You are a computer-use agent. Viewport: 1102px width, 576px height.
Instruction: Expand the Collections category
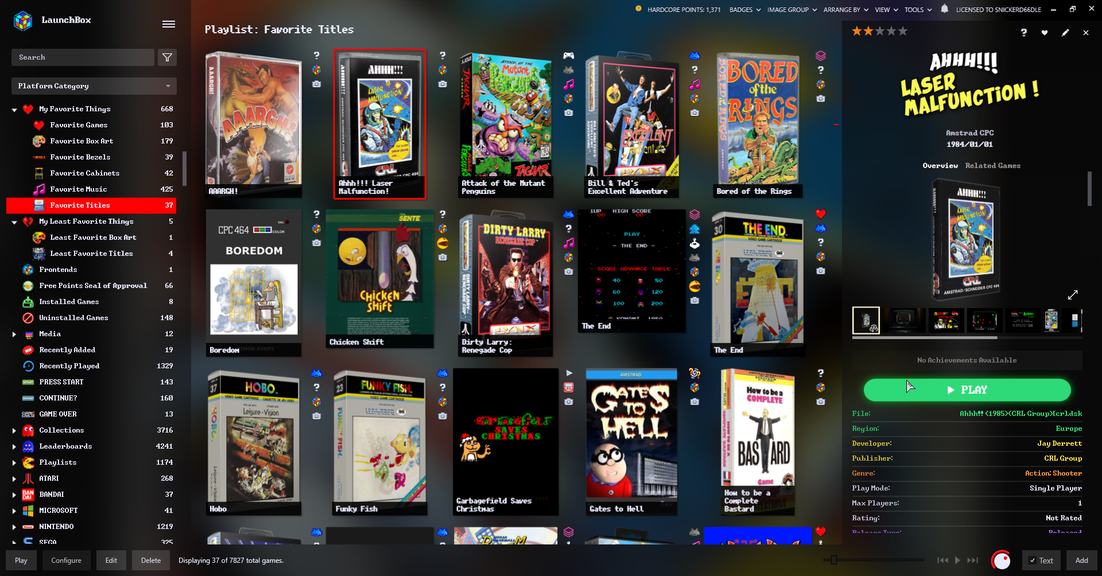point(14,430)
